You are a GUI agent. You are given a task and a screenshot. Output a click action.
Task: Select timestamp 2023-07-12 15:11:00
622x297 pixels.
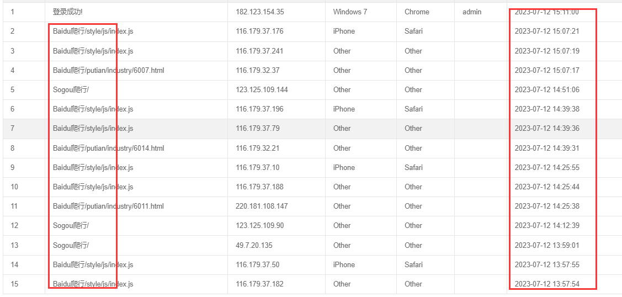(x=546, y=12)
